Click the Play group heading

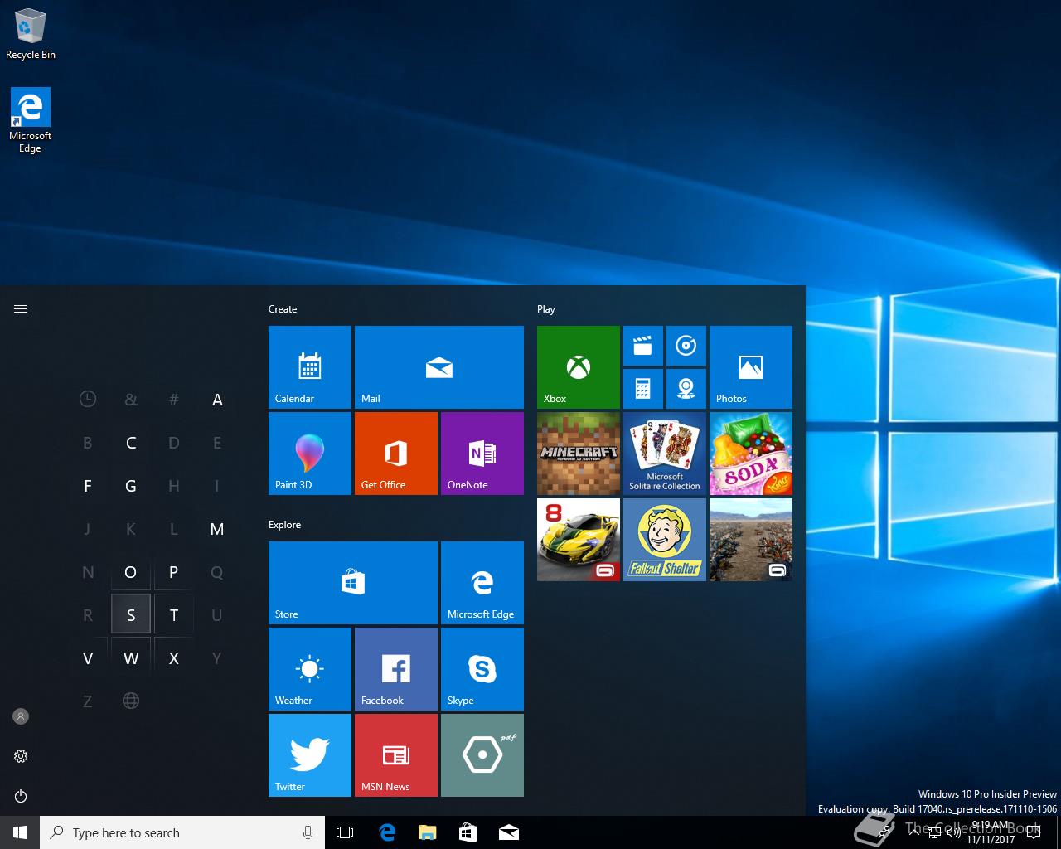(x=546, y=309)
